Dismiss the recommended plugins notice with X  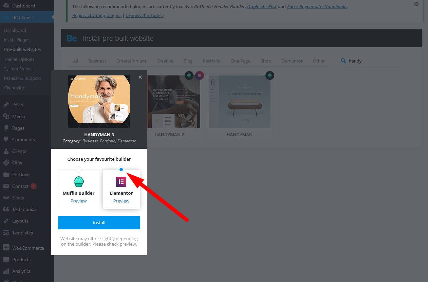416,4
